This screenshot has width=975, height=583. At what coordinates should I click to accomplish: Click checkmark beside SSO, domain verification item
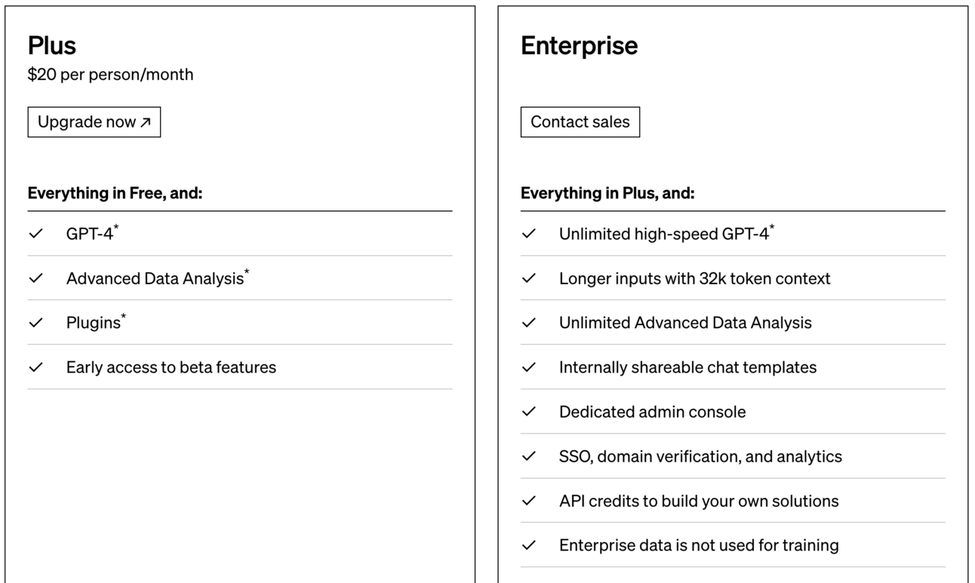[x=528, y=456]
